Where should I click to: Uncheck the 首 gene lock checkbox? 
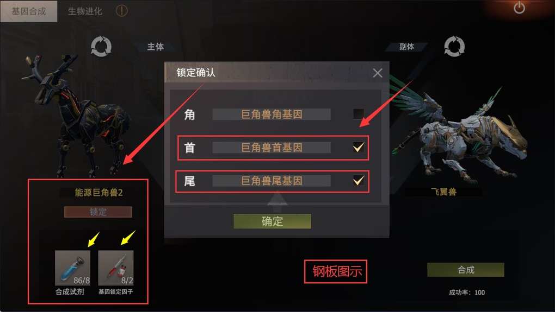359,147
